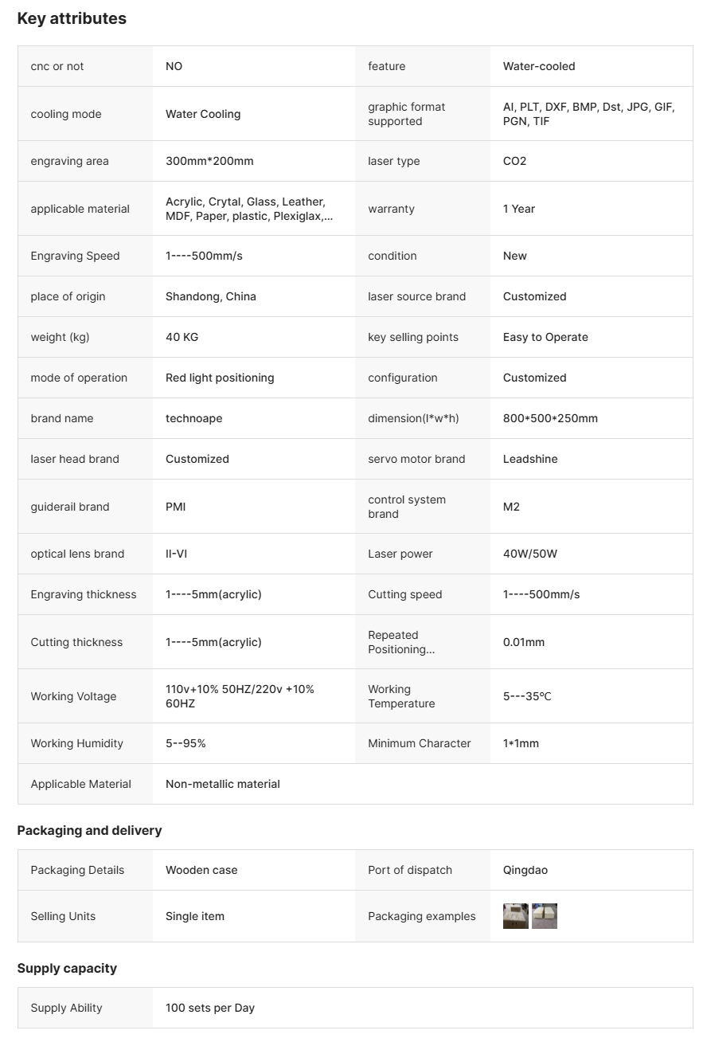Click the Packaging and delivery heading
This screenshot has width=703, height=1038.
[x=89, y=830]
